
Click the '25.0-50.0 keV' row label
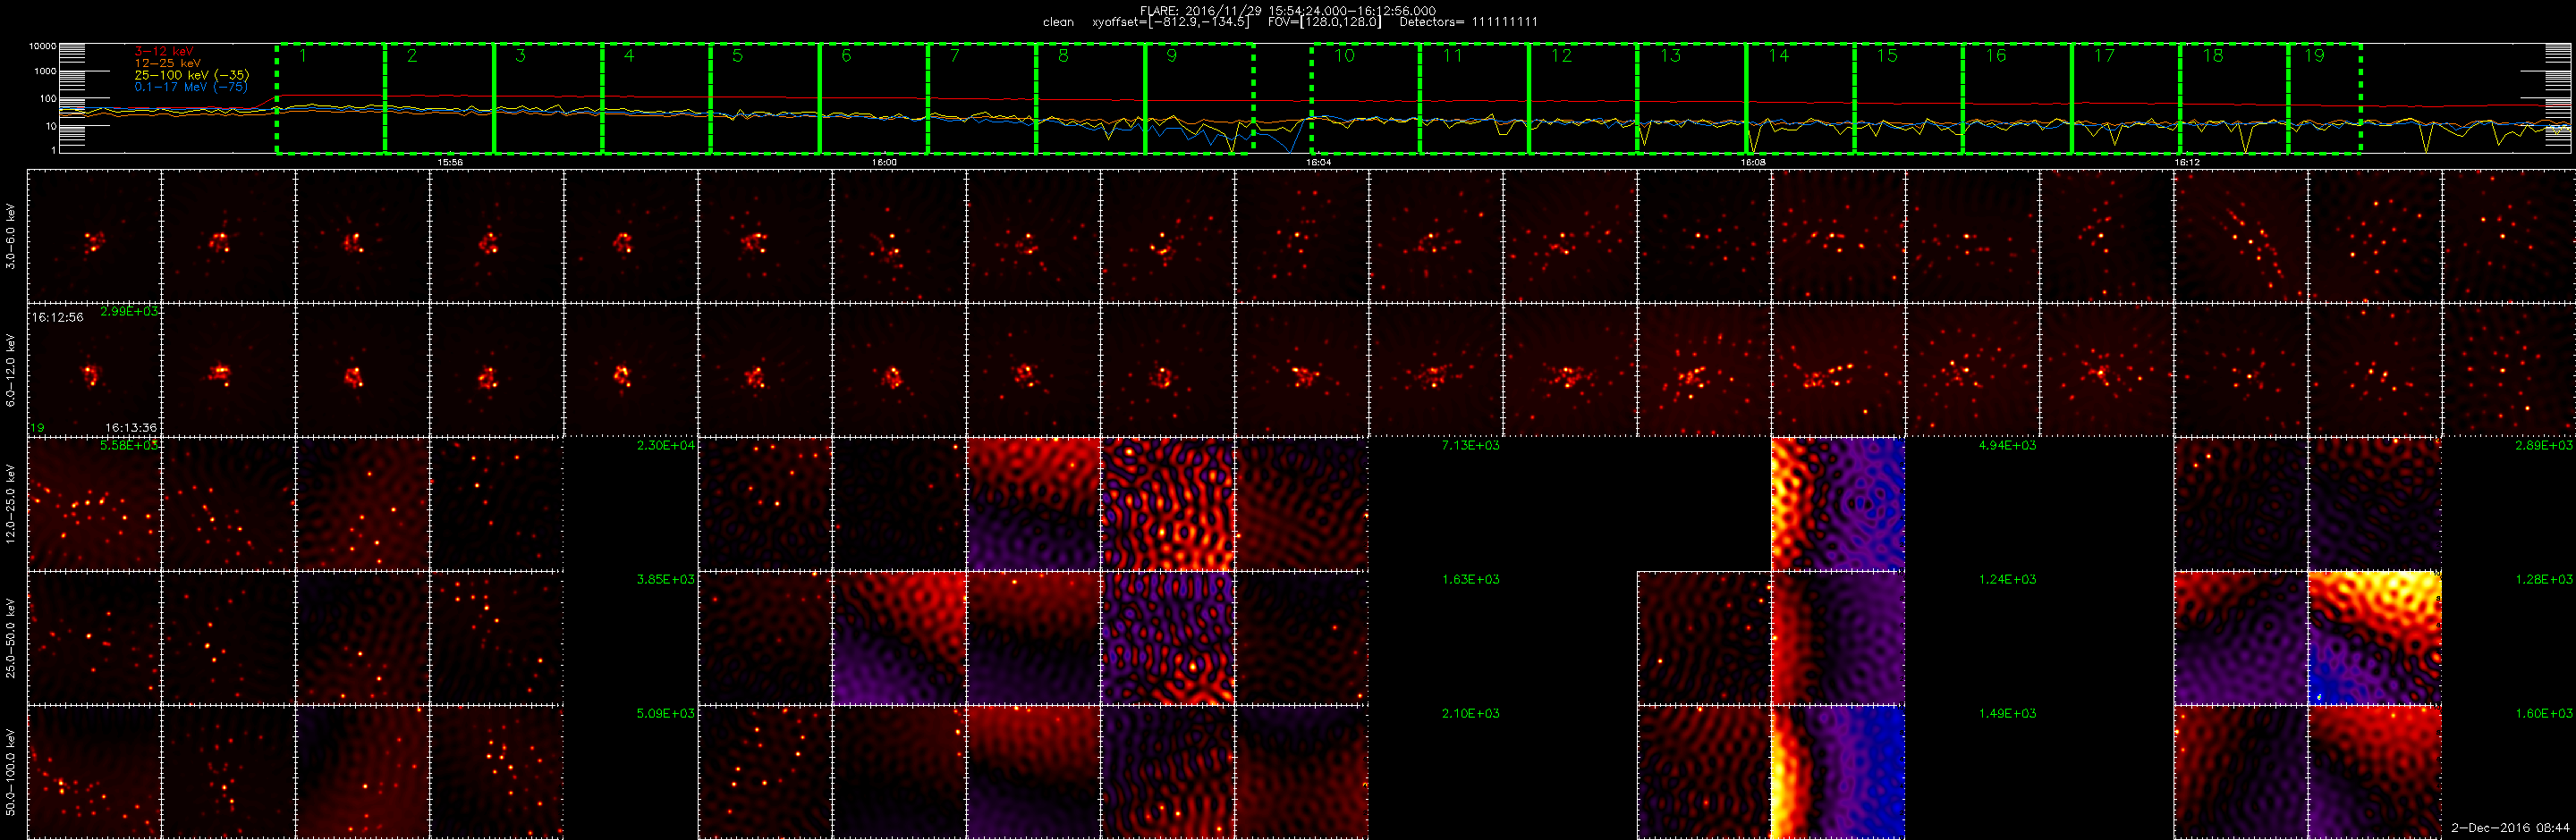coord(11,637)
